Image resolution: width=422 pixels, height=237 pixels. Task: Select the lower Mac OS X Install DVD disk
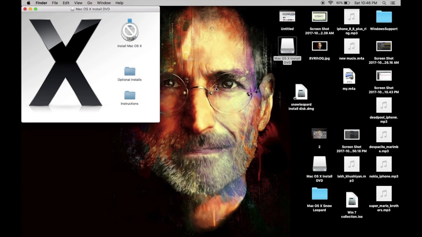point(319,164)
